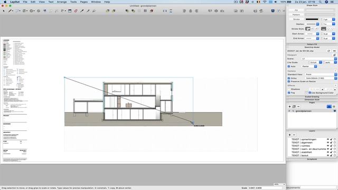This screenshot has height=190, width=338.
Task: Open the Pages menu
Action: [x=83, y=2]
